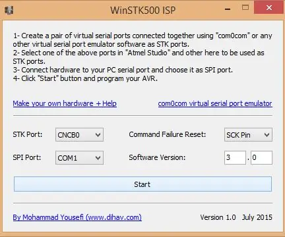Click SCK Pin text in reset combo box
Screen dimensions: 285x237
tap(238, 135)
